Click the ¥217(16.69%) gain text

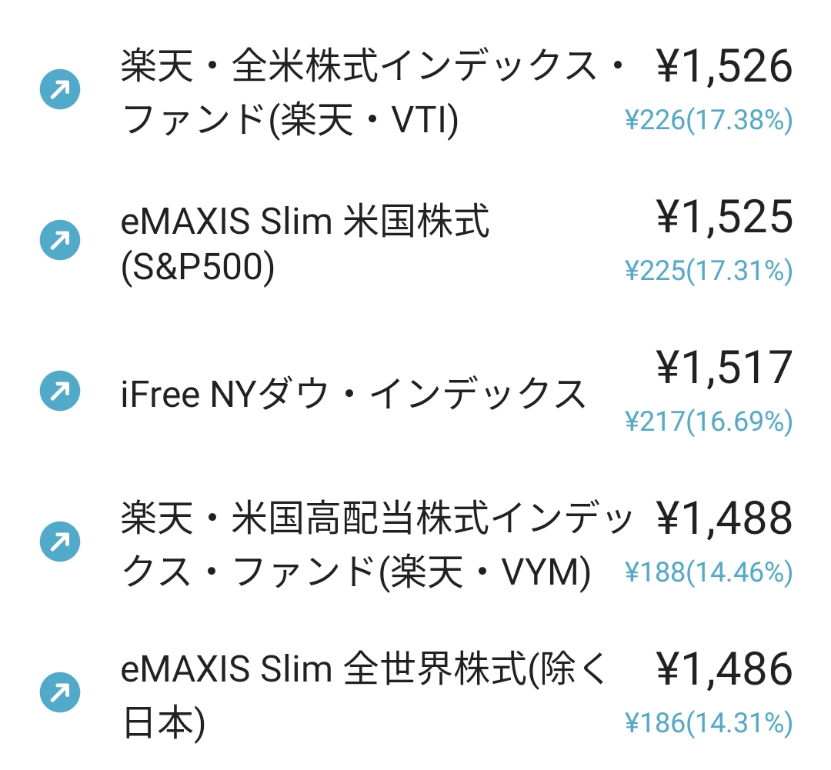pyautogui.click(x=709, y=422)
